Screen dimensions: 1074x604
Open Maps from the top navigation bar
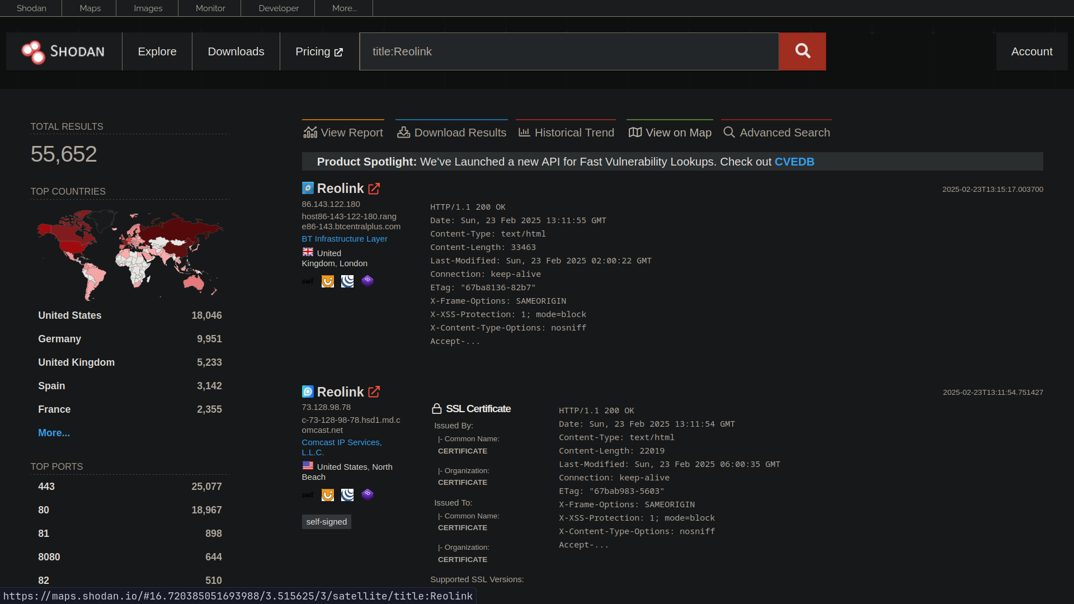click(x=89, y=8)
